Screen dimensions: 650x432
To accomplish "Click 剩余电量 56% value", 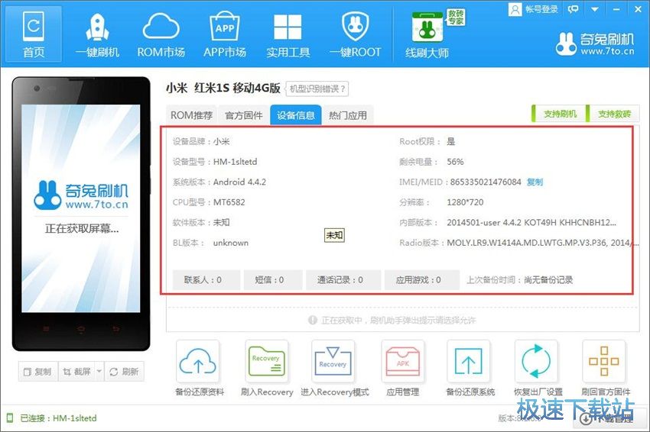I will click(x=455, y=161).
